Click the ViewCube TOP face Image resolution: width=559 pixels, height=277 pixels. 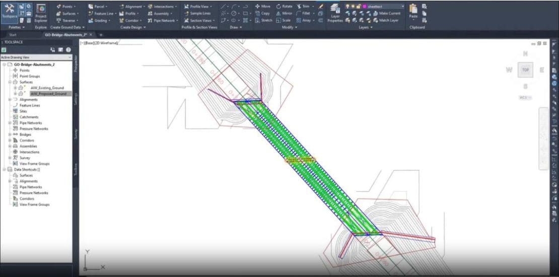(525, 70)
